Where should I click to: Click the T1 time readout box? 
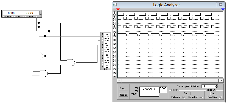coord(149,91)
